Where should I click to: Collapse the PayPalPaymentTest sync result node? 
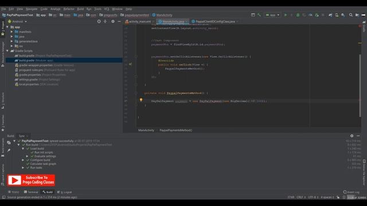(14, 141)
